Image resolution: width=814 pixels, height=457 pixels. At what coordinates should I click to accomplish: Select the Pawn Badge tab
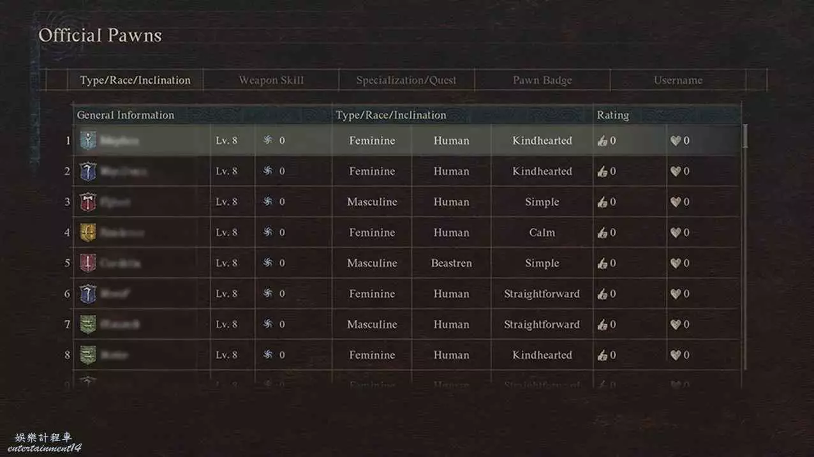tap(542, 80)
